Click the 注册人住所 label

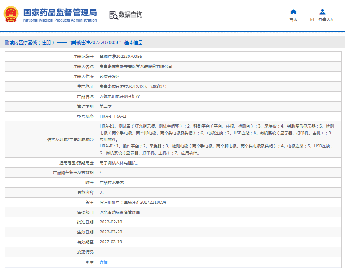tap(83, 77)
